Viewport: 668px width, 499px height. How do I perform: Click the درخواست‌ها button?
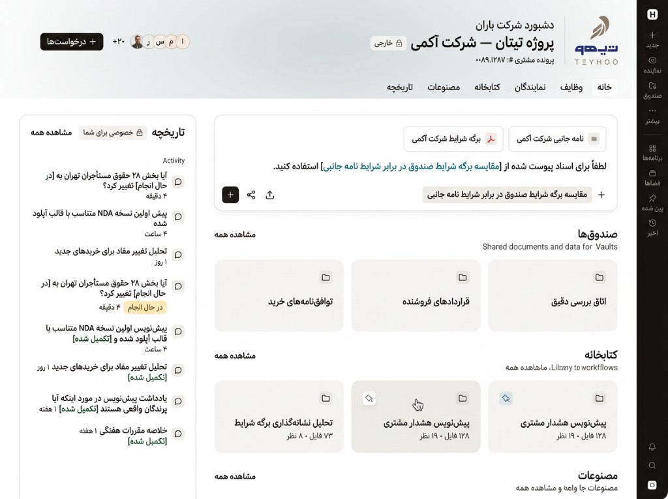click(72, 42)
